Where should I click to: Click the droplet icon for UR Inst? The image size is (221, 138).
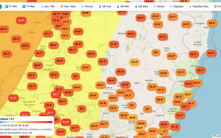click(100, 6)
